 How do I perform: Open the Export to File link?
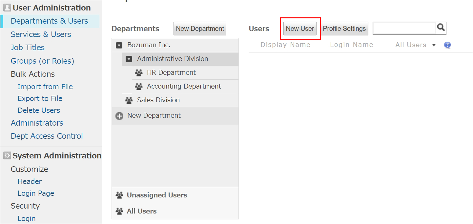tap(40, 98)
